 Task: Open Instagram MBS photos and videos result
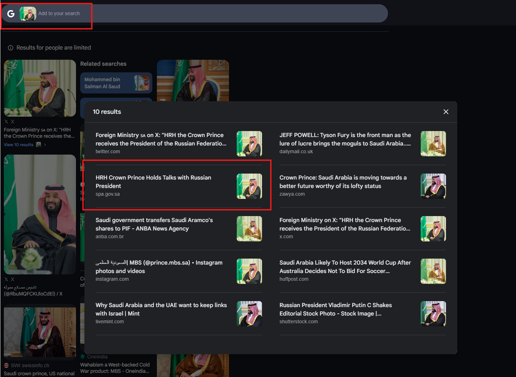pos(179,271)
